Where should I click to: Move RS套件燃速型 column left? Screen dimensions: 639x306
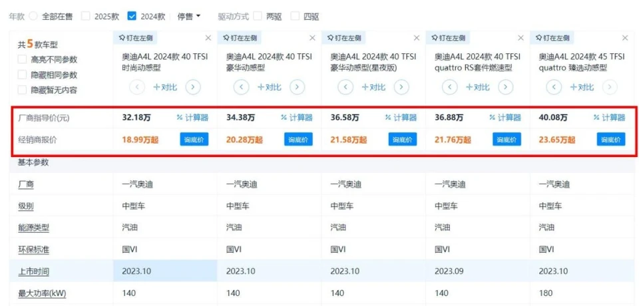click(450, 86)
